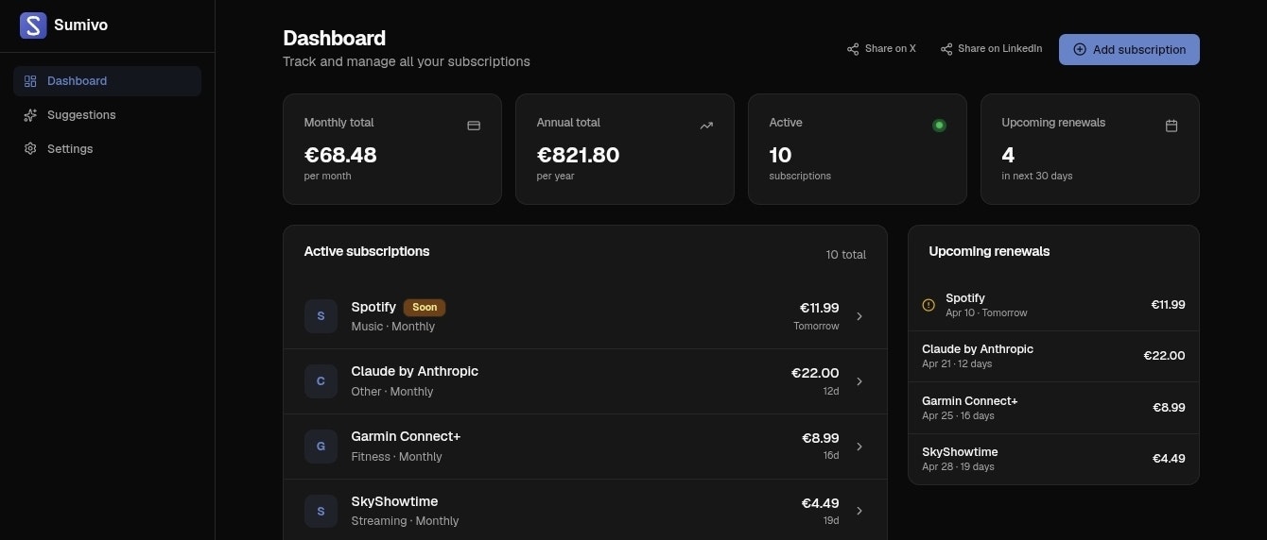Share dashboard on X

click(881, 49)
